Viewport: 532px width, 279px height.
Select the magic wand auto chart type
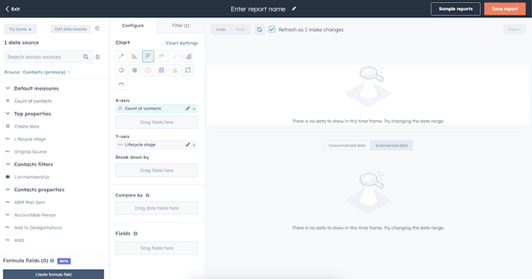point(121,56)
